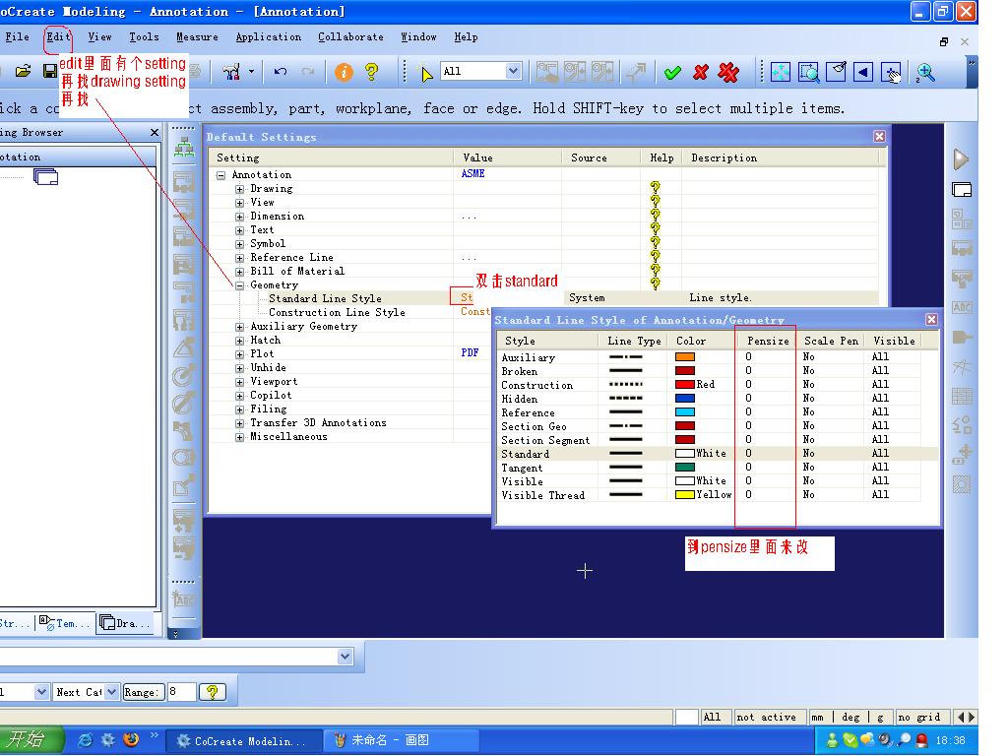The width and height of the screenshot is (1008, 756).
Task: Click the single red X cancel icon
Action: click(701, 72)
